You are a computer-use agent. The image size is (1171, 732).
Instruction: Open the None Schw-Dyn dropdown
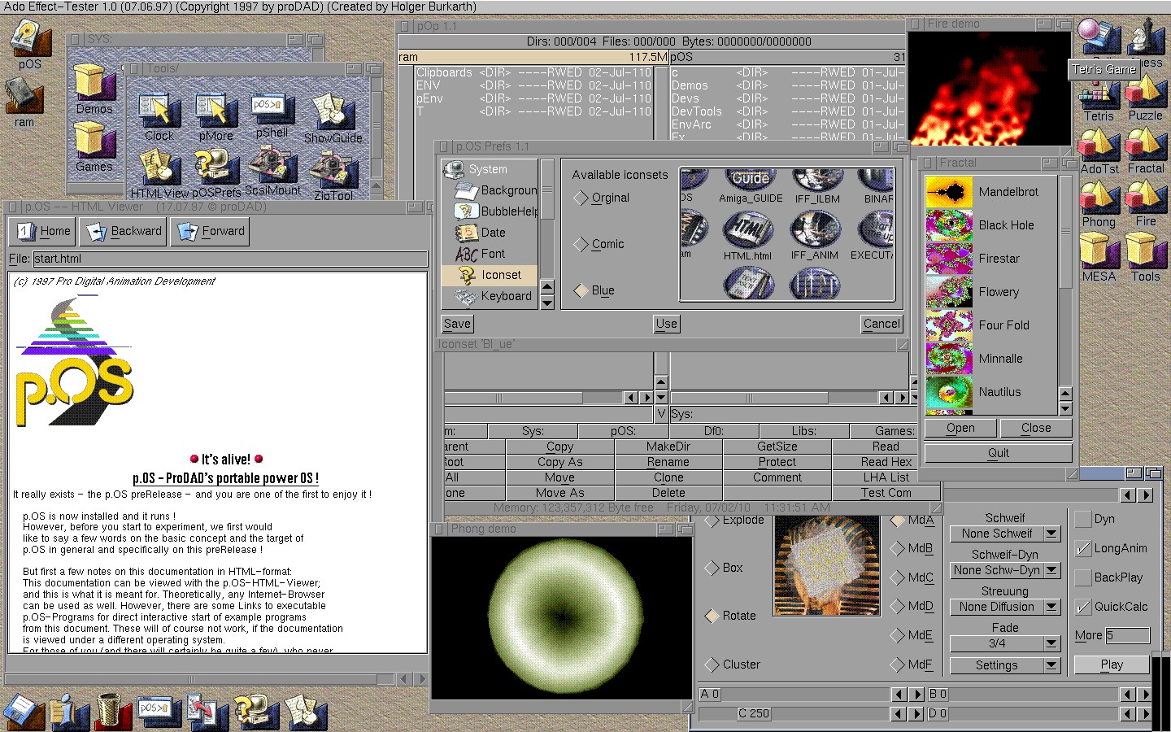(1005, 570)
